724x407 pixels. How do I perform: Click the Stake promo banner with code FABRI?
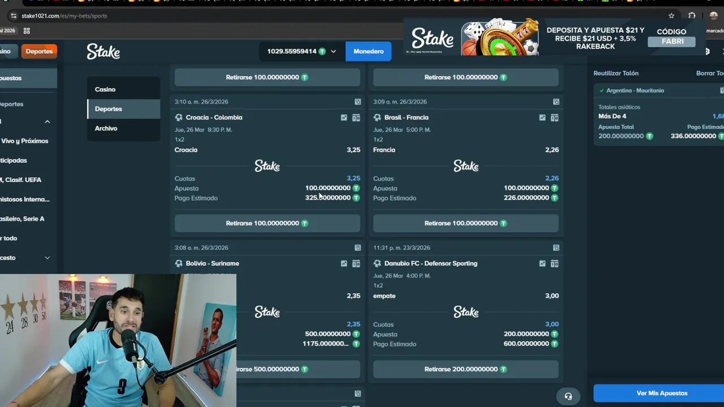(x=554, y=38)
